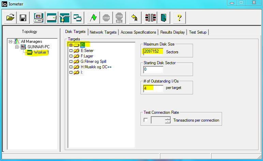The height and width of the screenshot is (161, 263).
Task: Select All Managers label in tree
Action: [x=31, y=41]
